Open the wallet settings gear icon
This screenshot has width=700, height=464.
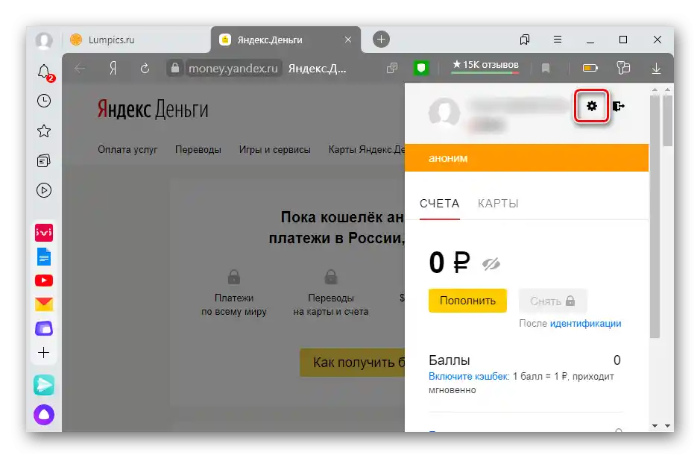[591, 106]
